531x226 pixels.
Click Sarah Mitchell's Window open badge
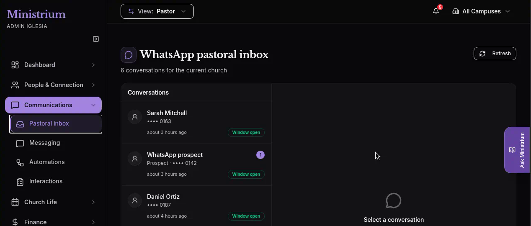[246, 132]
